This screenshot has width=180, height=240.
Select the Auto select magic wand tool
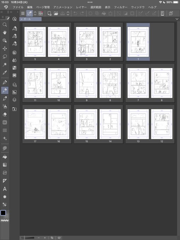coord(5,65)
